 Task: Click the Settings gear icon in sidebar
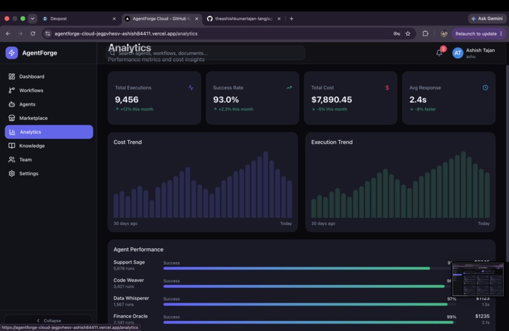click(12, 174)
